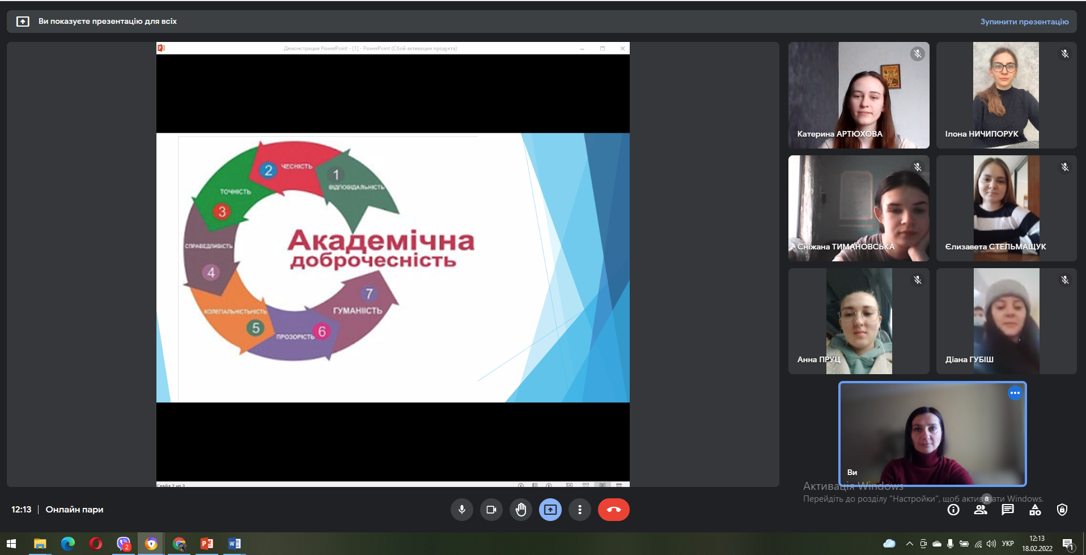Image resolution: width=1086 pixels, height=555 pixels.
Task: Switch keyboard language УКР indicator
Action: point(1008,544)
